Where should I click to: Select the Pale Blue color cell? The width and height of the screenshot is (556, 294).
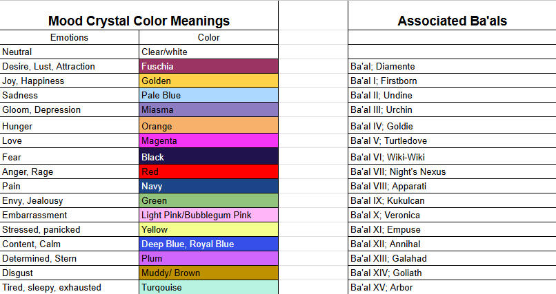208,95
